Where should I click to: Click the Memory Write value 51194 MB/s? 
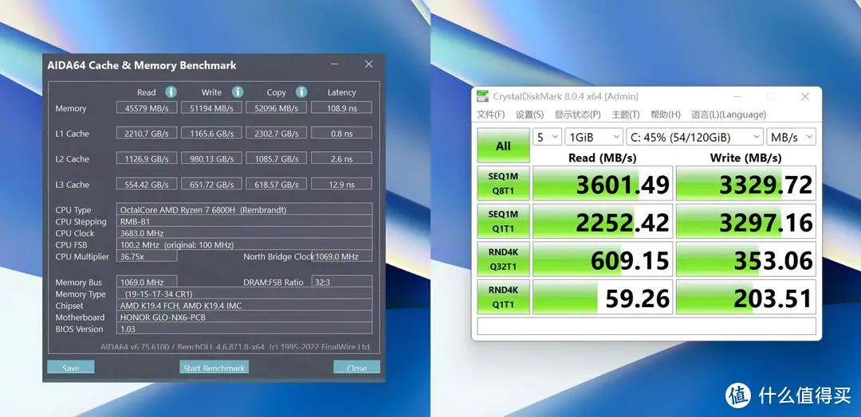(x=211, y=108)
